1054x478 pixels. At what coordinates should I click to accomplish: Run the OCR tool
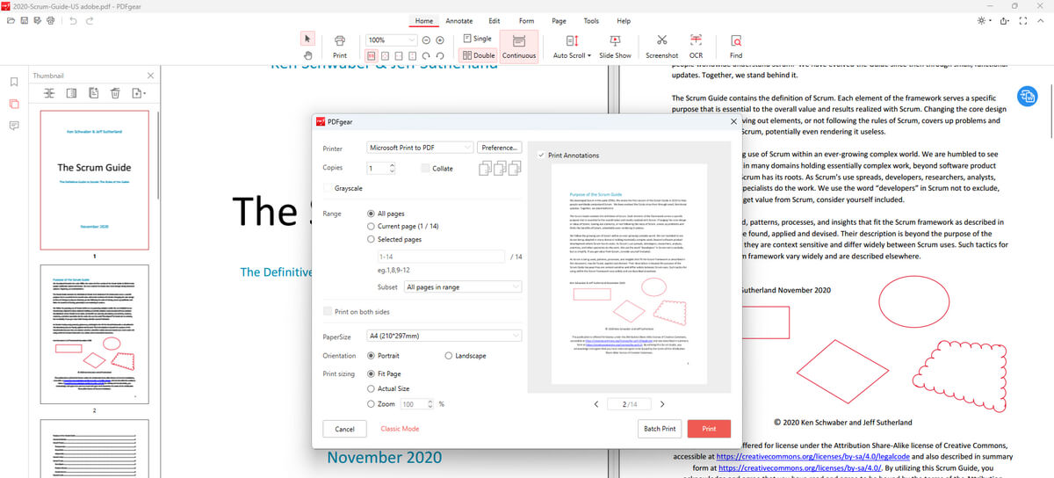[696, 46]
